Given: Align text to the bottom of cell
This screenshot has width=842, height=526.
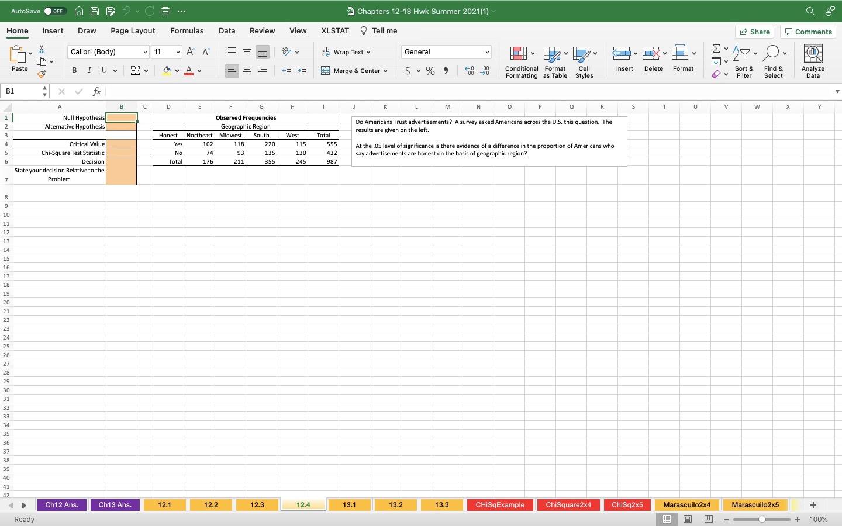Looking at the screenshot, I should pos(263,52).
